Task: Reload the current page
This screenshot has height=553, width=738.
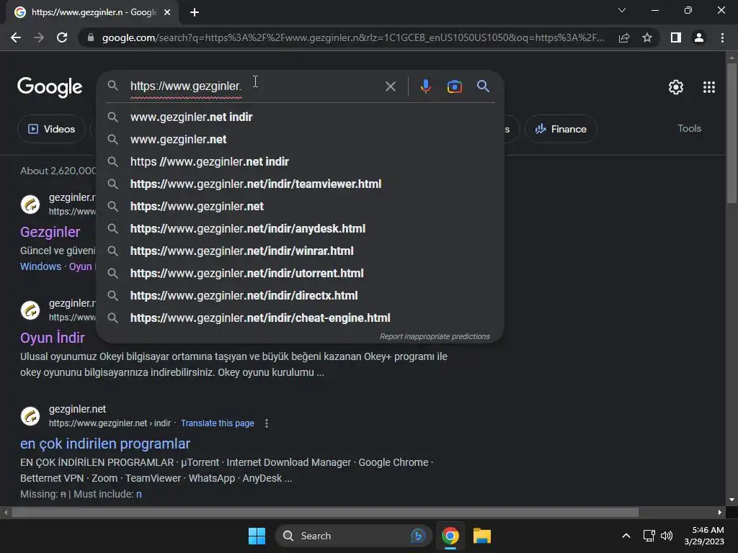Action: (62, 37)
